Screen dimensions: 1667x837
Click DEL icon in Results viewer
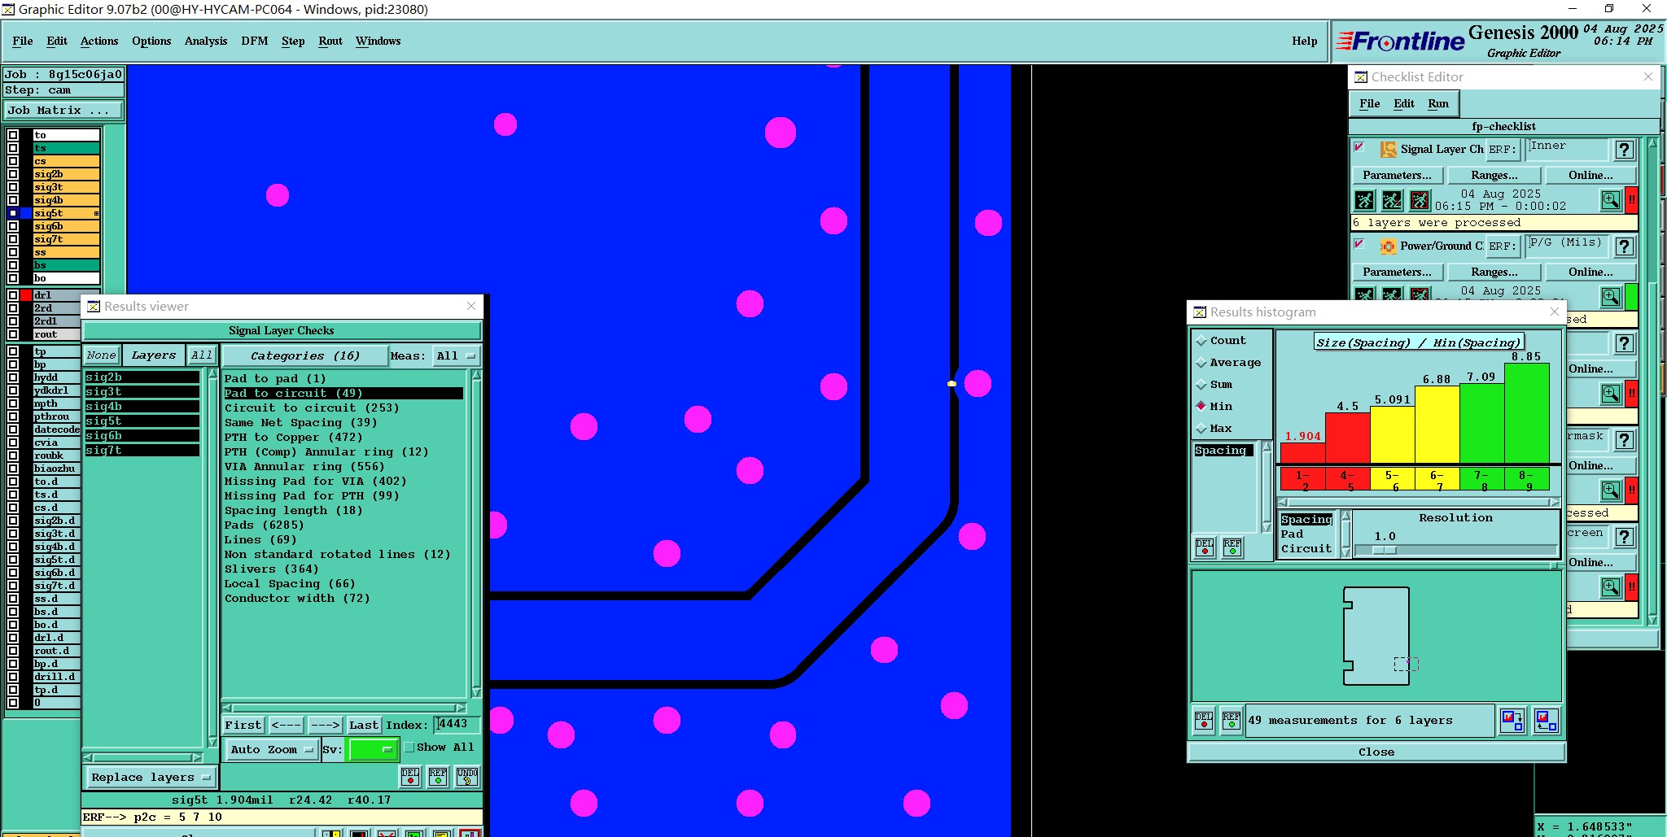coord(410,776)
